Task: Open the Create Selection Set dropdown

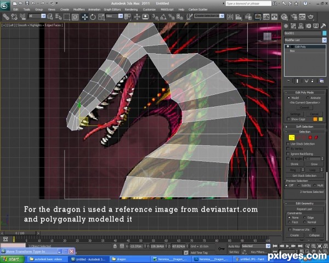Action: pos(222,16)
